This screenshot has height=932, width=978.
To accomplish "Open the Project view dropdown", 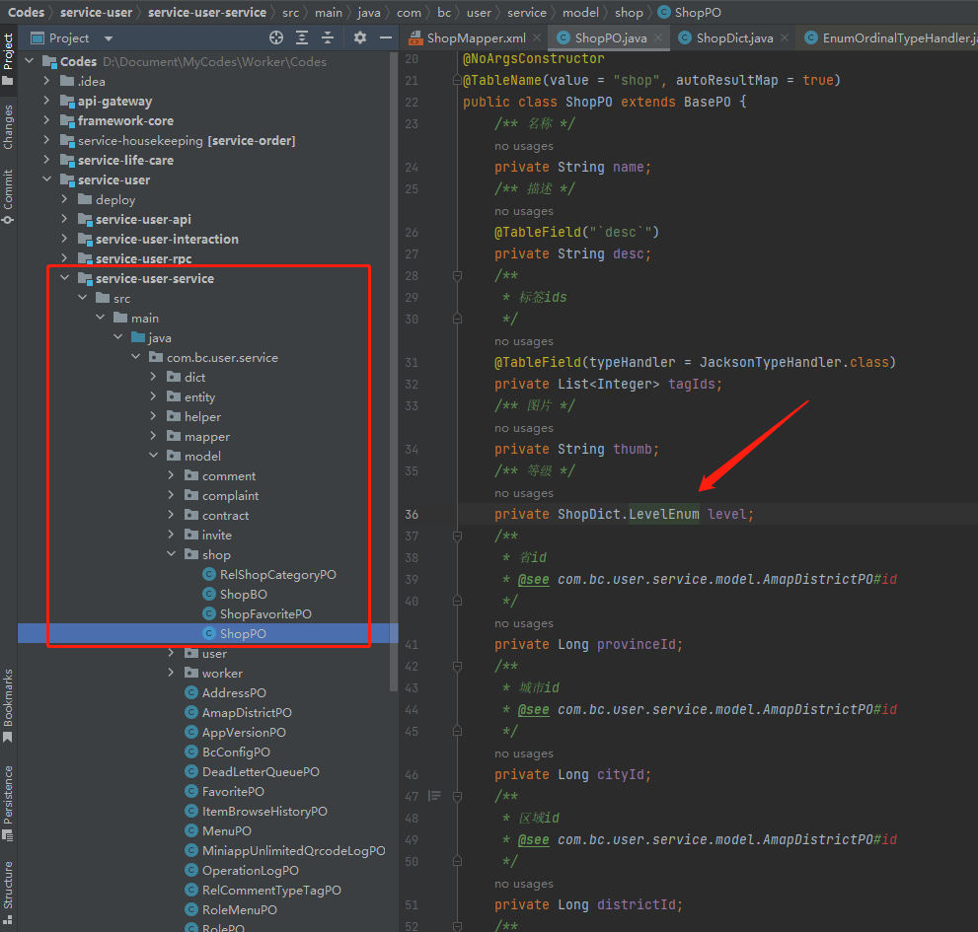I will point(109,38).
